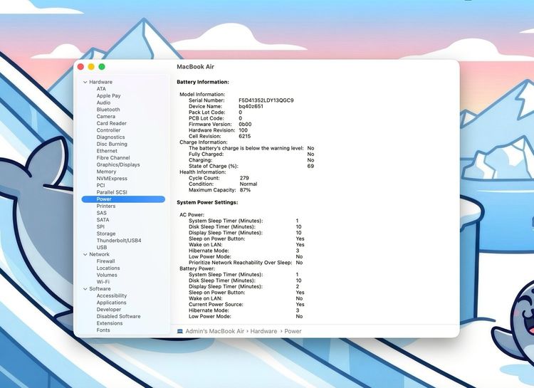Select ATA in the sidebar

coord(101,89)
